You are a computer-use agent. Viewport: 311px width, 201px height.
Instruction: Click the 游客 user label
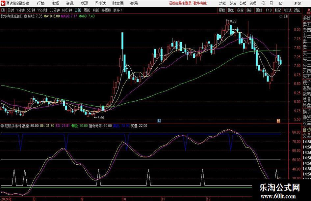click(x=298, y=3)
